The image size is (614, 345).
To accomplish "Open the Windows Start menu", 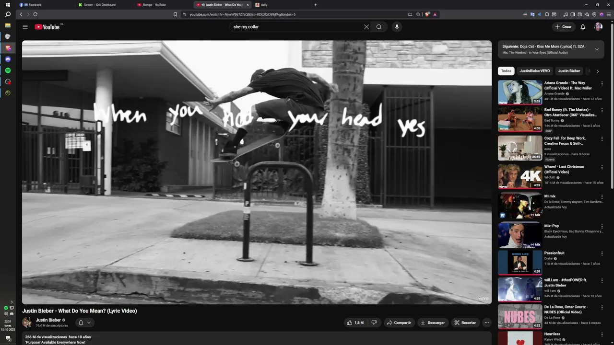I will click(x=8, y=5).
